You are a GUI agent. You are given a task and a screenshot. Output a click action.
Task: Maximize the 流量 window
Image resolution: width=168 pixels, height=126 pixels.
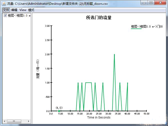pyautogui.click(x=151, y=3)
